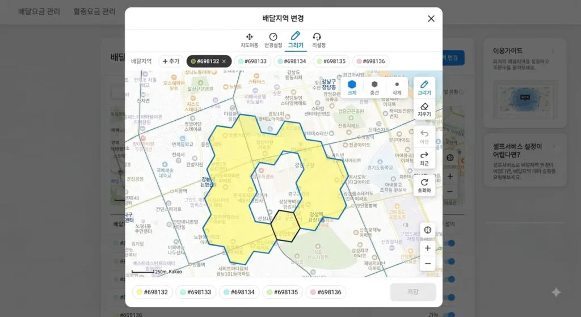Center map with the crosshair locate icon

pyautogui.click(x=428, y=230)
